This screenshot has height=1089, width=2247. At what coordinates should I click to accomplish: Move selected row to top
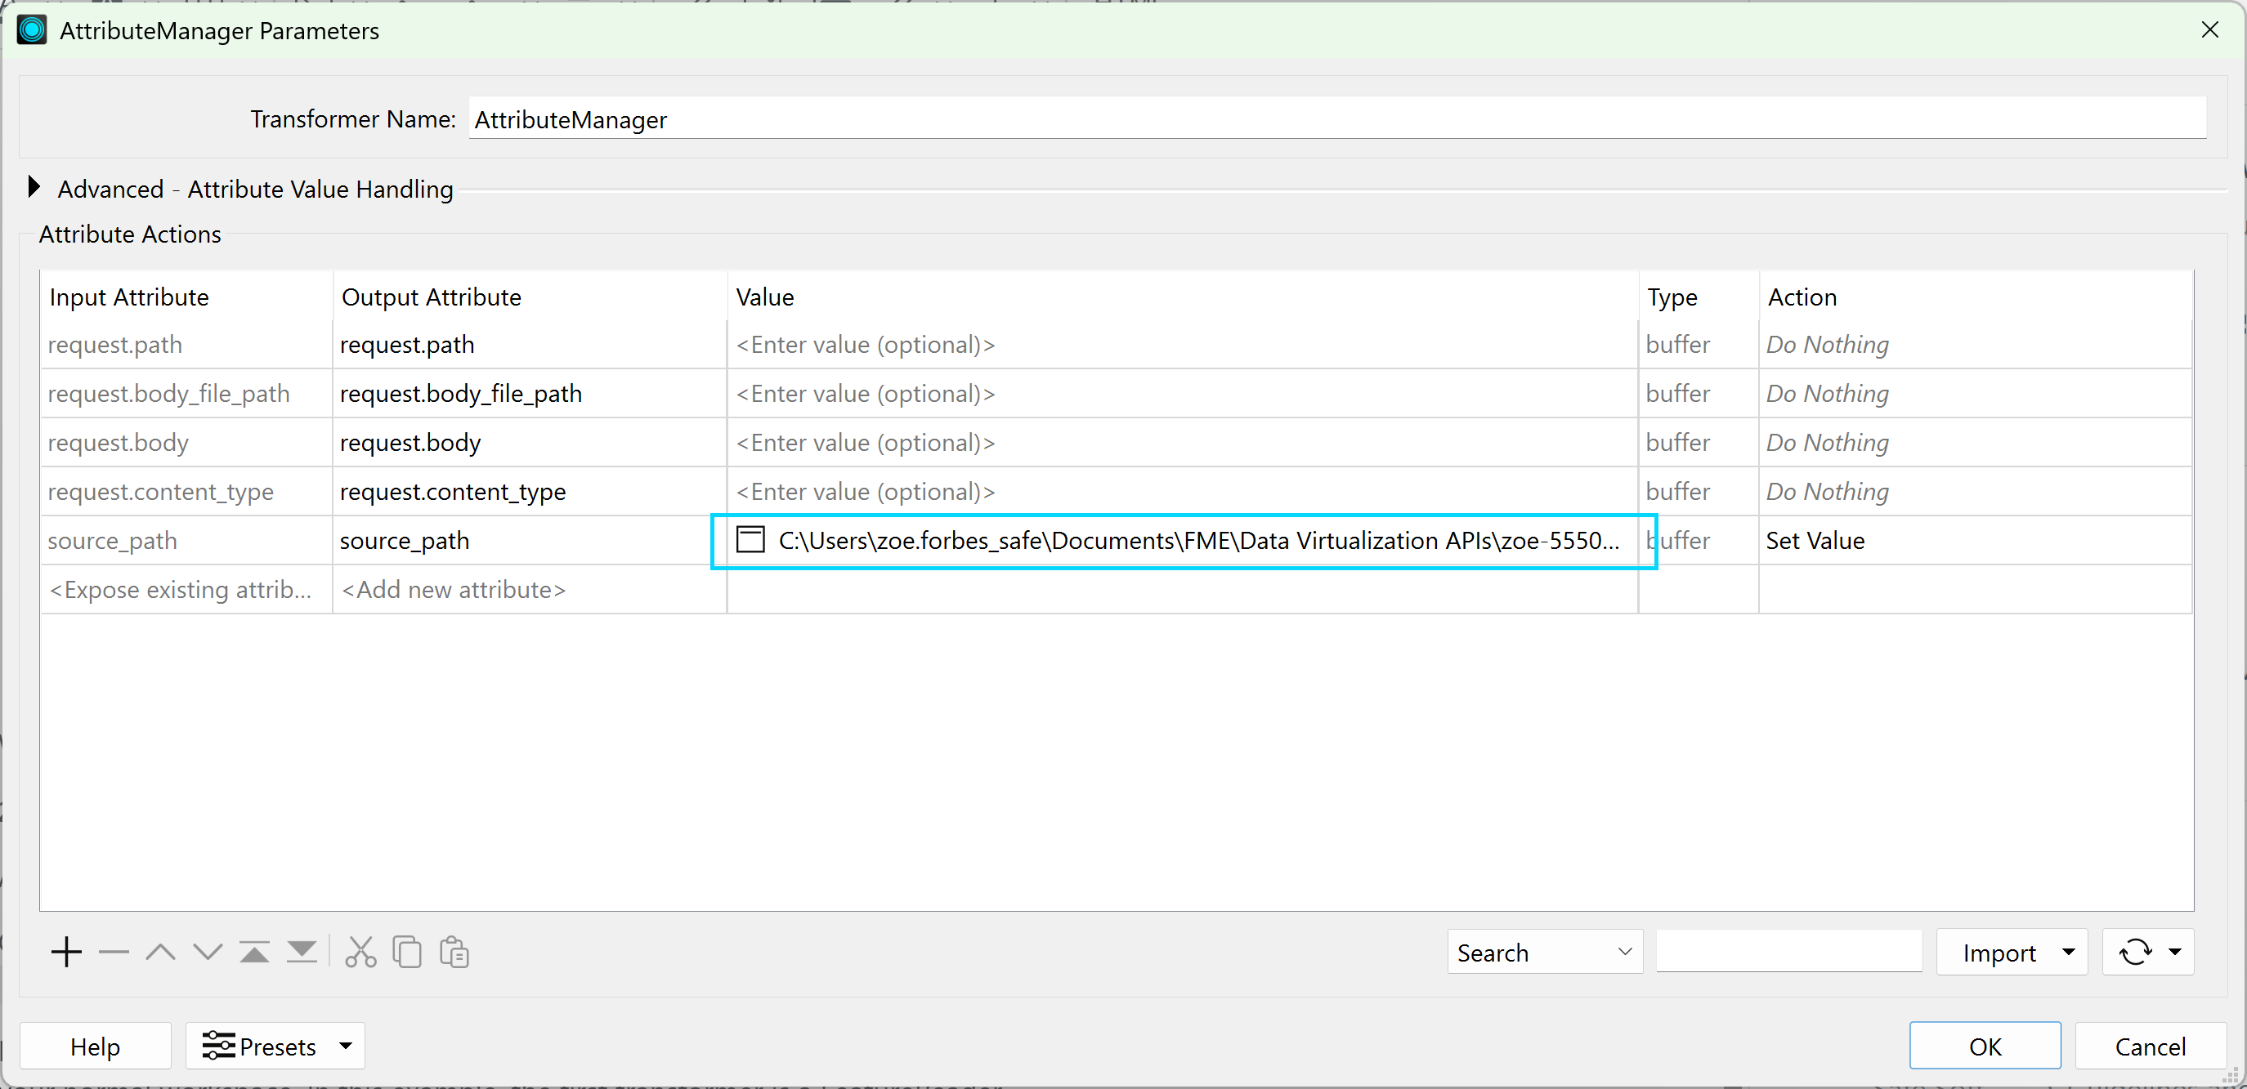[x=255, y=951]
